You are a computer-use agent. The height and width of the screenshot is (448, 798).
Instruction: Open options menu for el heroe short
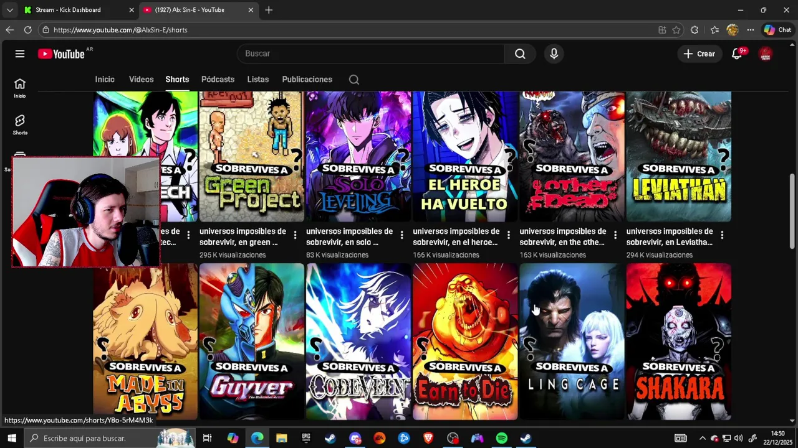(508, 235)
